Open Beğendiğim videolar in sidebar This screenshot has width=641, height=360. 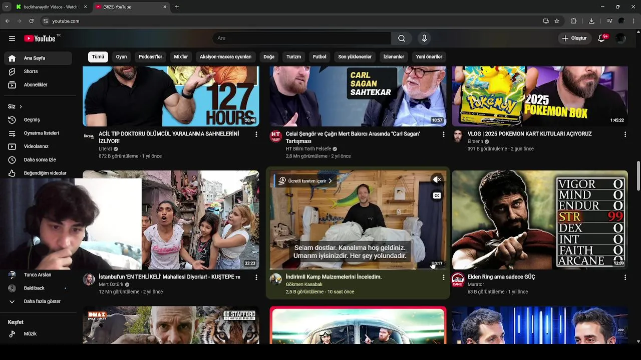pos(38,173)
